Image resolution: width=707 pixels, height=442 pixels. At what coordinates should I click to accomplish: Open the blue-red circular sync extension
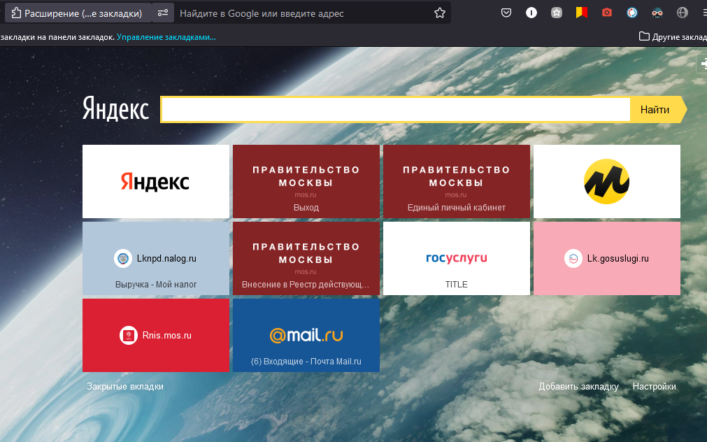pos(632,13)
